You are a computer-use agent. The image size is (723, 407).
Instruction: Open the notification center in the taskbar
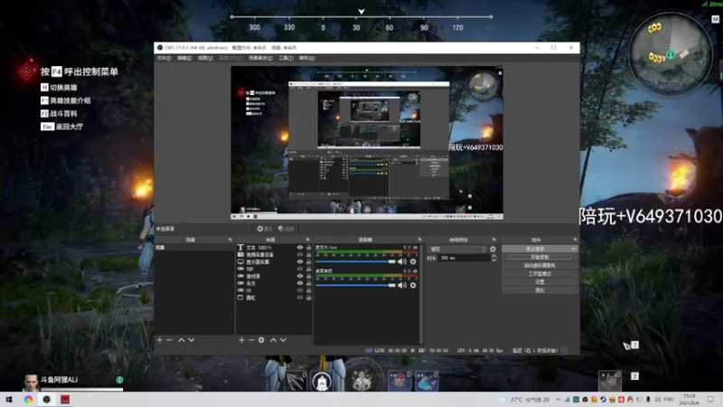tap(711, 400)
